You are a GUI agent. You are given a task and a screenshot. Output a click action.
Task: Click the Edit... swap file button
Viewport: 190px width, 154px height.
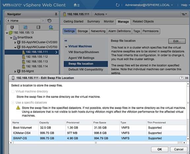177,41
